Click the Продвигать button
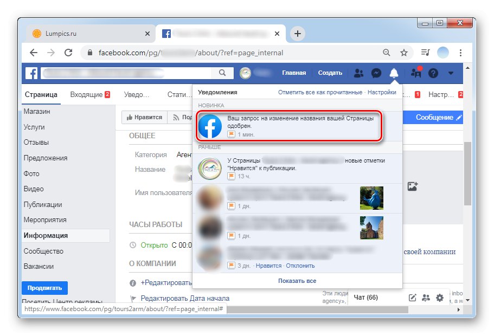 pos(45,288)
